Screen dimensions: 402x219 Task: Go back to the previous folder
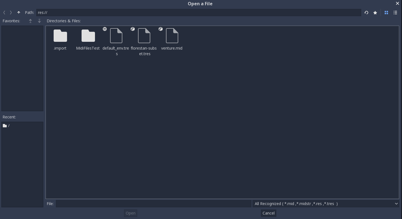point(4,13)
